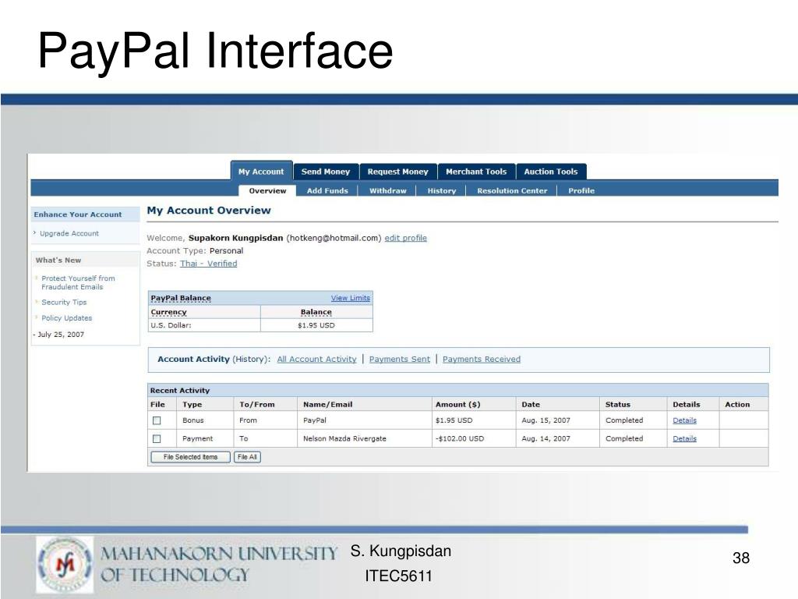Check the file box for Payment row
This screenshot has width=798, height=599.
pos(157,438)
